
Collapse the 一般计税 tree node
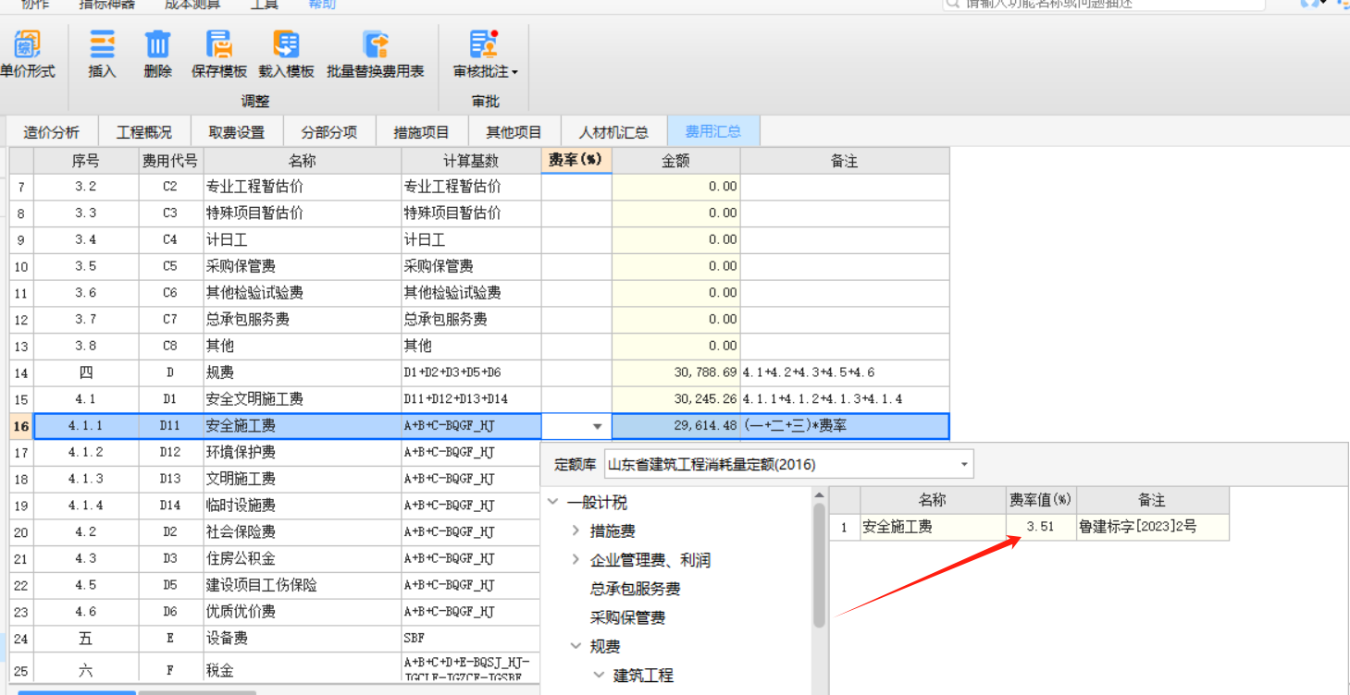click(553, 503)
